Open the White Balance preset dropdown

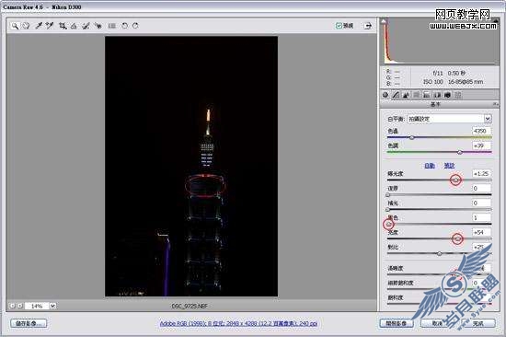coord(488,119)
